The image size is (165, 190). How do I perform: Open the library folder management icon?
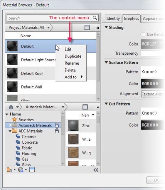click(x=10, y=170)
